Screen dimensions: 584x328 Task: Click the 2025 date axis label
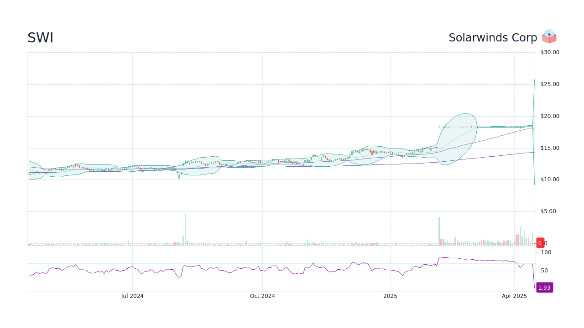pos(390,296)
